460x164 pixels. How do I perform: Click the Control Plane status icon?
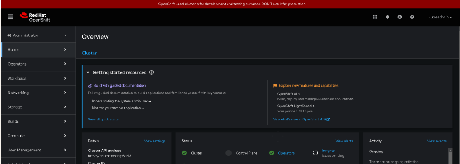(228, 153)
